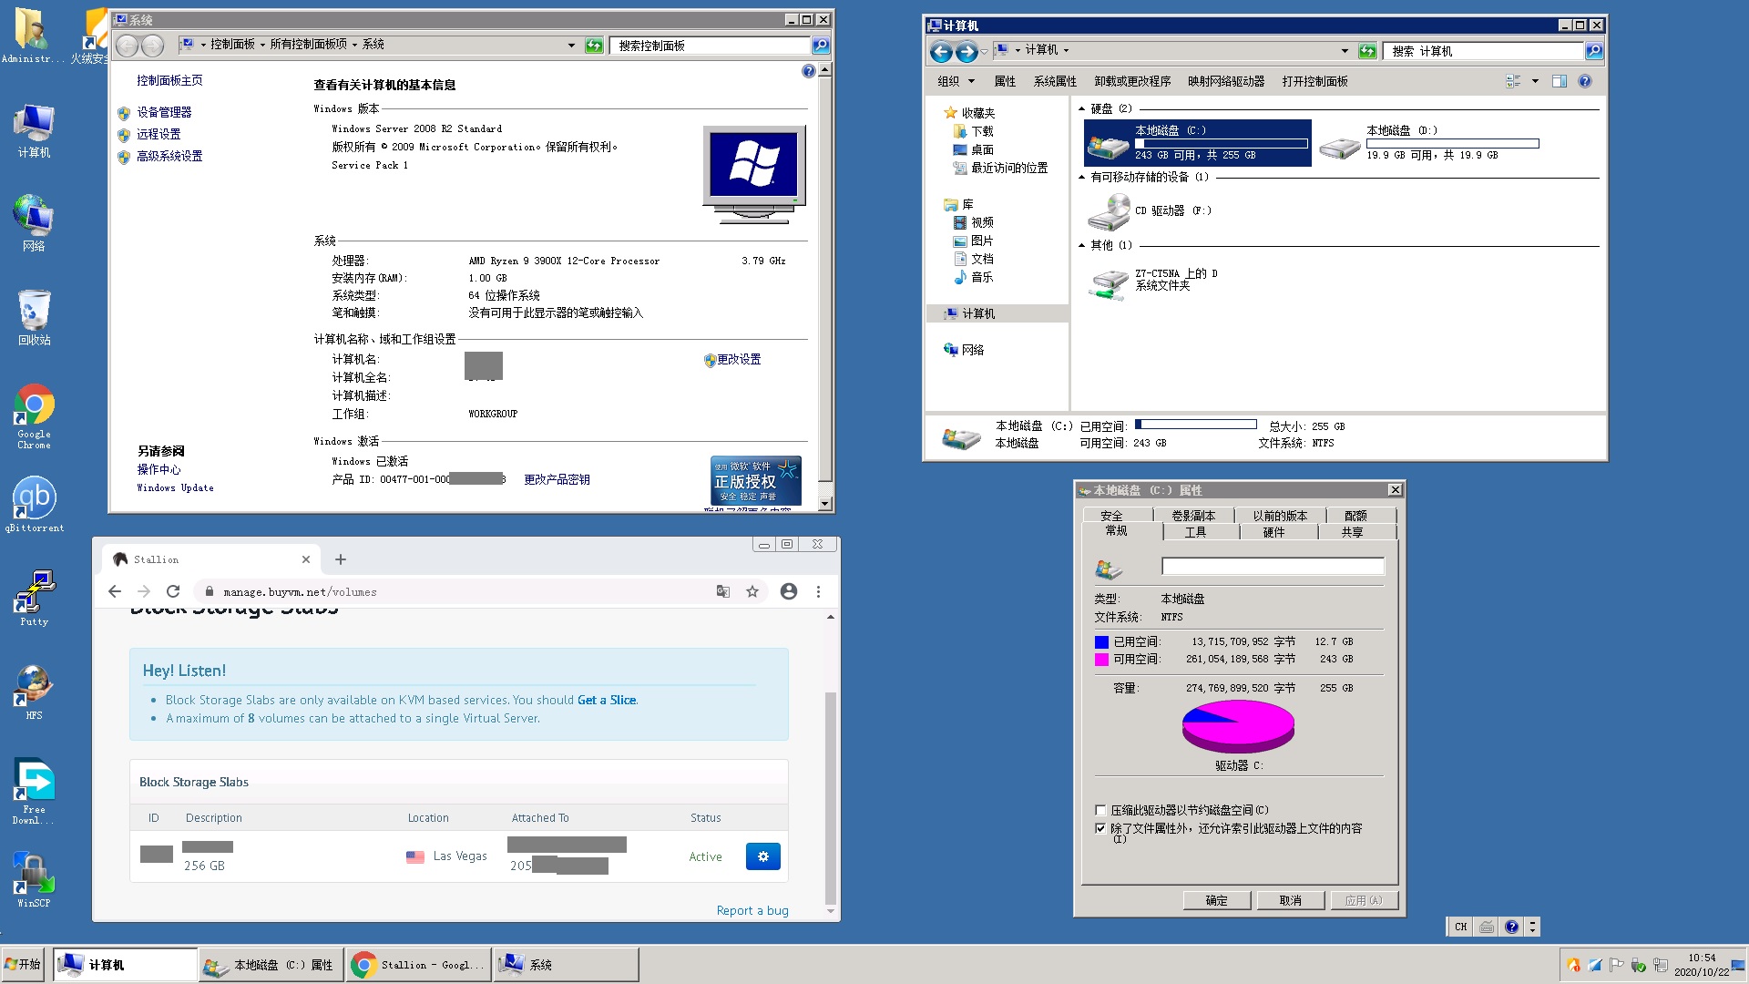The width and height of the screenshot is (1749, 984).
Task: Click the drive label input field in properties
Action: 1273,567
